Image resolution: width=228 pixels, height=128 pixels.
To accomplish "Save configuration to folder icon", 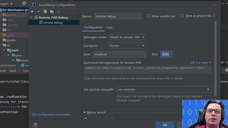I will click(52, 11).
